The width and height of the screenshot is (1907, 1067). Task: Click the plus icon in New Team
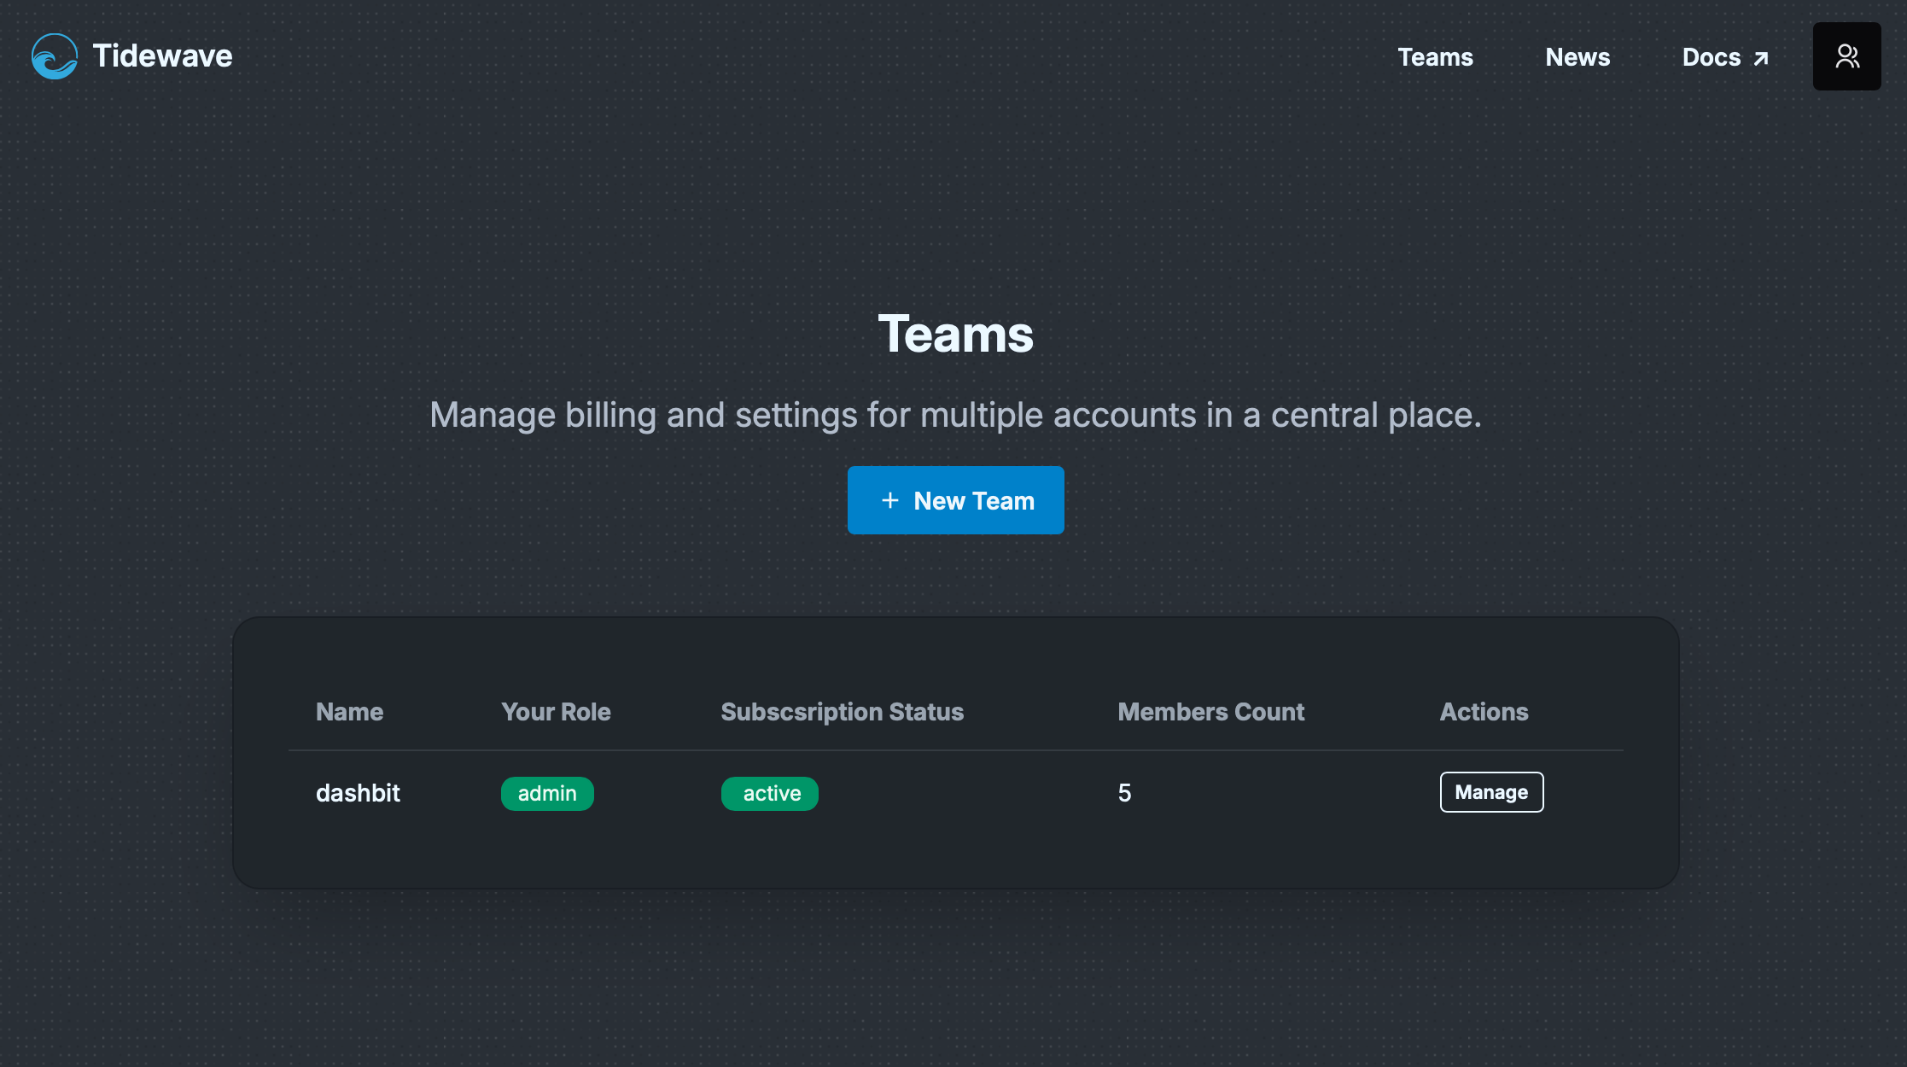point(889,500)
